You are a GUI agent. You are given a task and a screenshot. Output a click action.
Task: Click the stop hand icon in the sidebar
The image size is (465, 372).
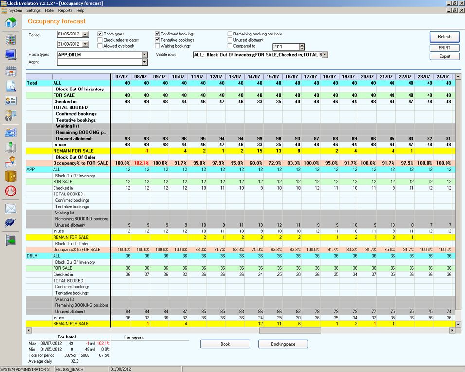[x=11, y=190]
